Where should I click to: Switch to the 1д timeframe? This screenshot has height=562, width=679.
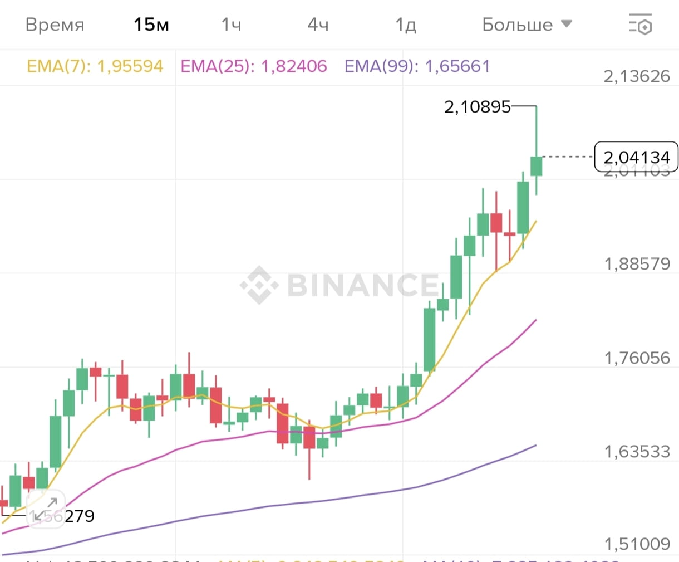406,25
